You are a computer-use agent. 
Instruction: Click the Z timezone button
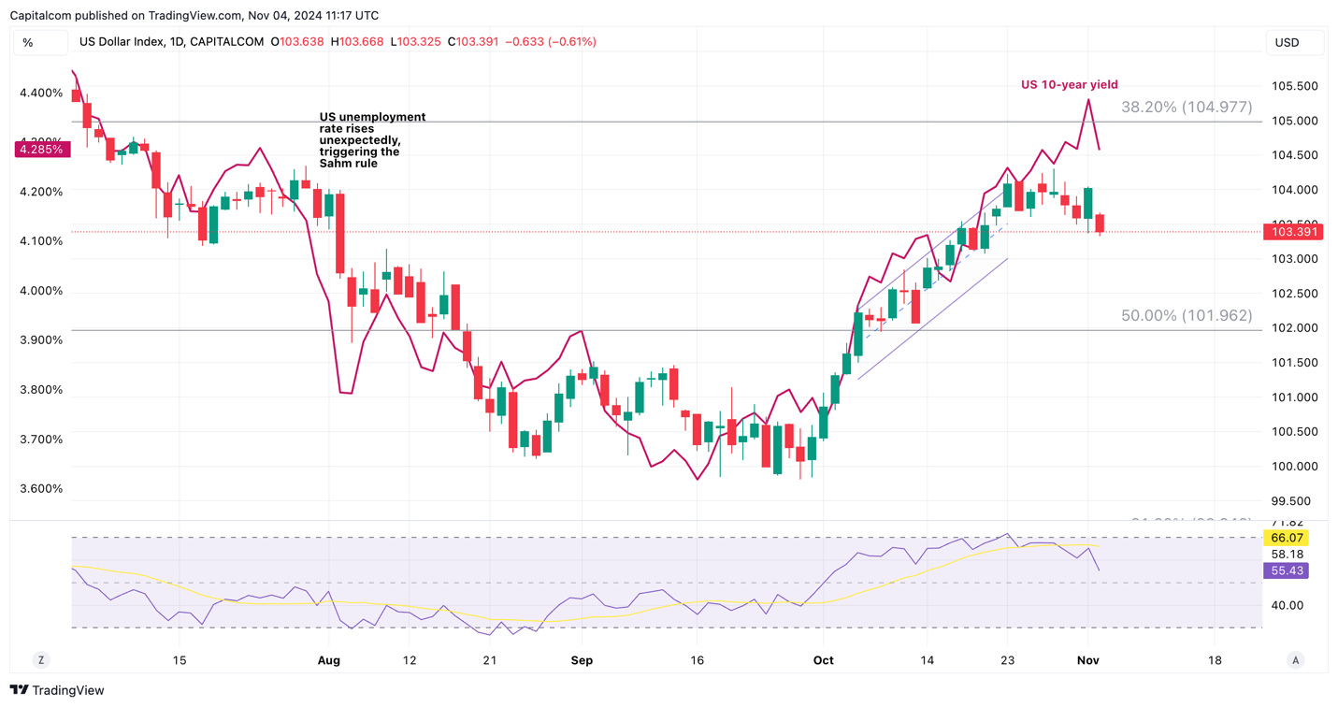pyautogui.click(x=41, y=660)
